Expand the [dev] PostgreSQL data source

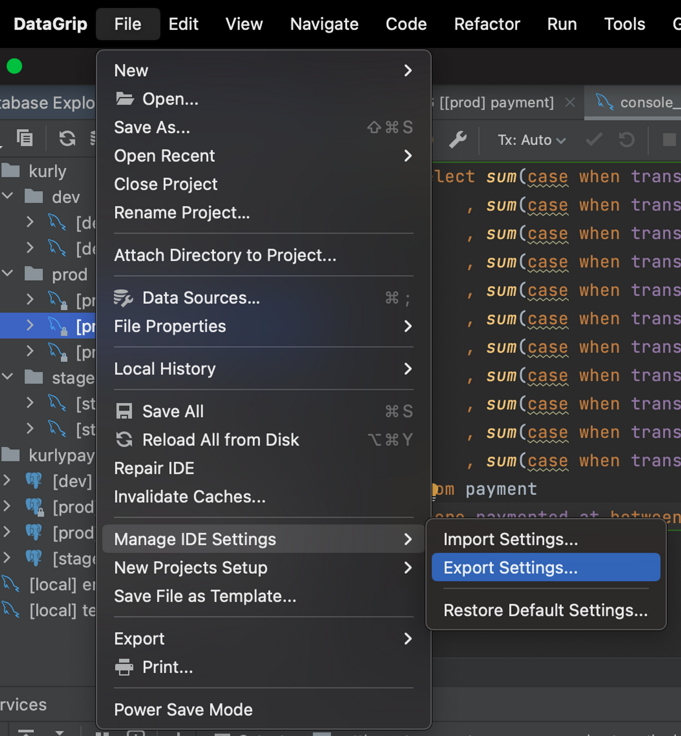[x=7, y=480]
